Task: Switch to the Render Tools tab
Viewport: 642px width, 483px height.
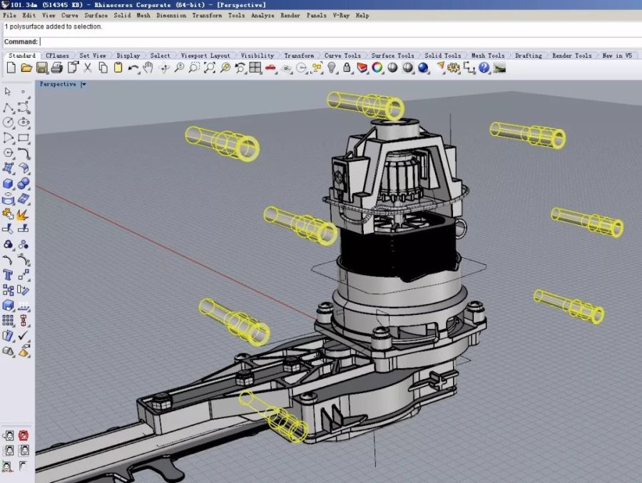Action: (571, 56)
